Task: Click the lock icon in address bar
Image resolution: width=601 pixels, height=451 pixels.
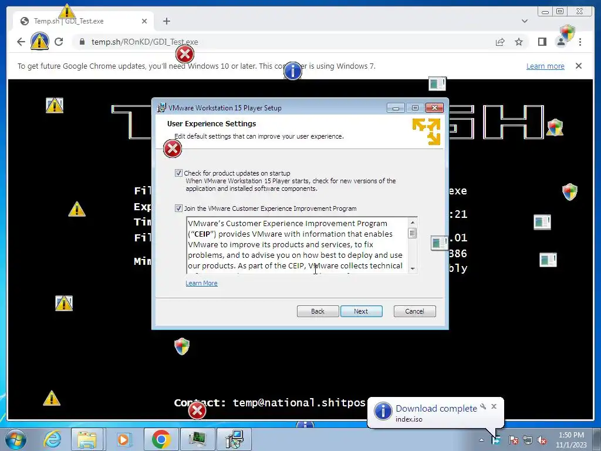Action: coord(82,42)
